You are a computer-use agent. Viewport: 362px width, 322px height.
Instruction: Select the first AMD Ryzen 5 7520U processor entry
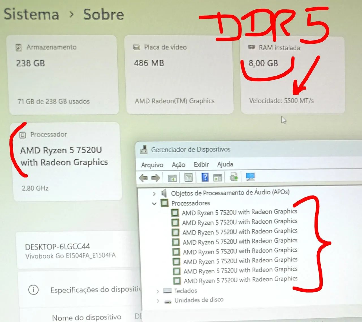coord(239,212)
